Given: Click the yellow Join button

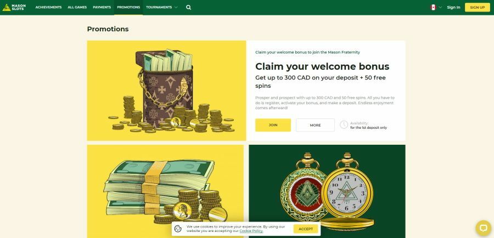Looking at the screenshot, I should coord(273,125).
